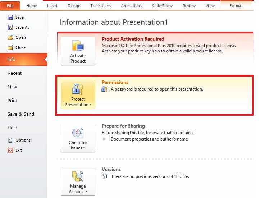266x198 pixels.
Task: Expand Protect Presentation dropdown arrow
Action: pos(91,105)
